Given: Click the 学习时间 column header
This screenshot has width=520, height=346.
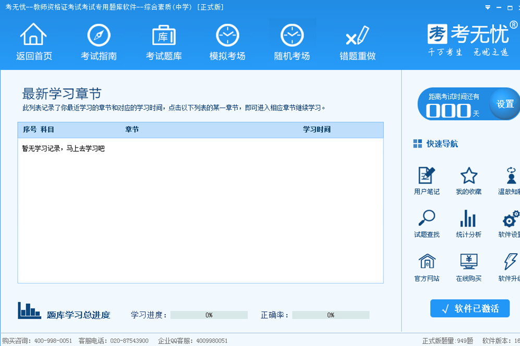Looking at the screenshot, I should point(317,129).
